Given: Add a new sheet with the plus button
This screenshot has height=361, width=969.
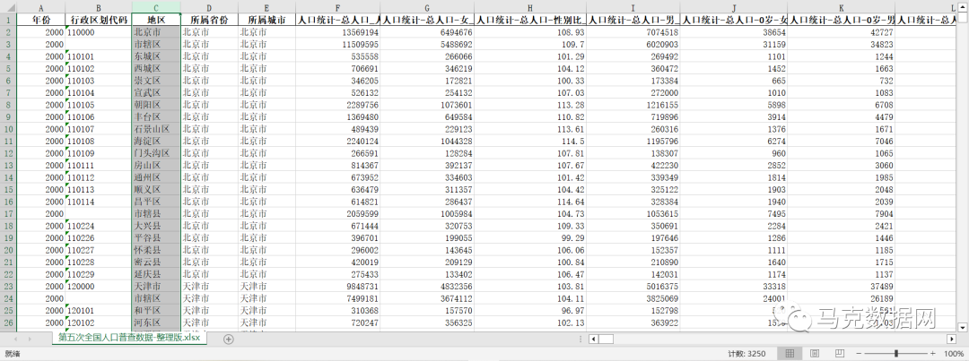Looking at the screenshot, I should coord(229,339).
